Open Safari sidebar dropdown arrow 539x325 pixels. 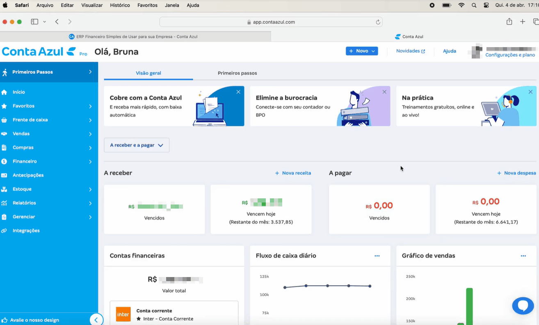click(44, 22)
